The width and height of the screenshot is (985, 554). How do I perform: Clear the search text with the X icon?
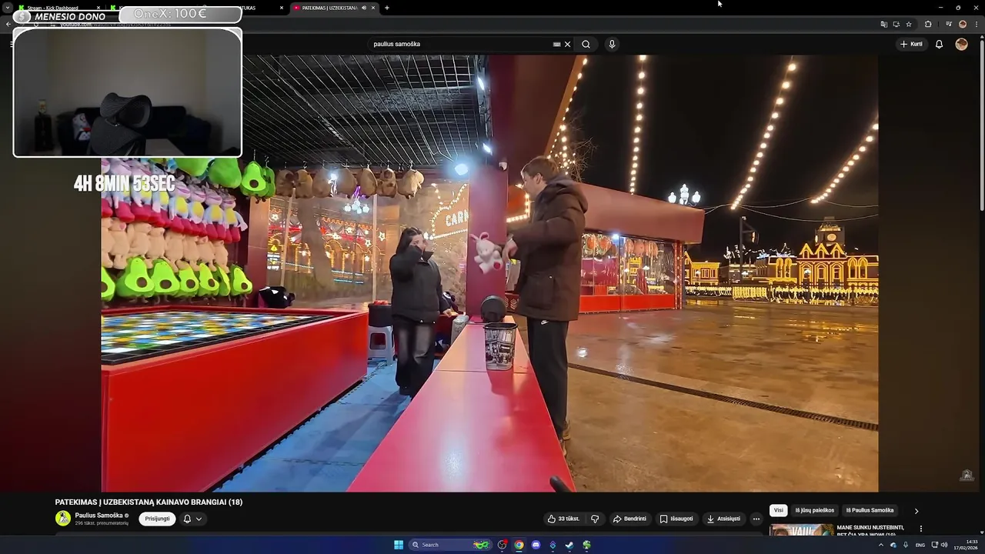pyautogui.click(x=568, y=44)
